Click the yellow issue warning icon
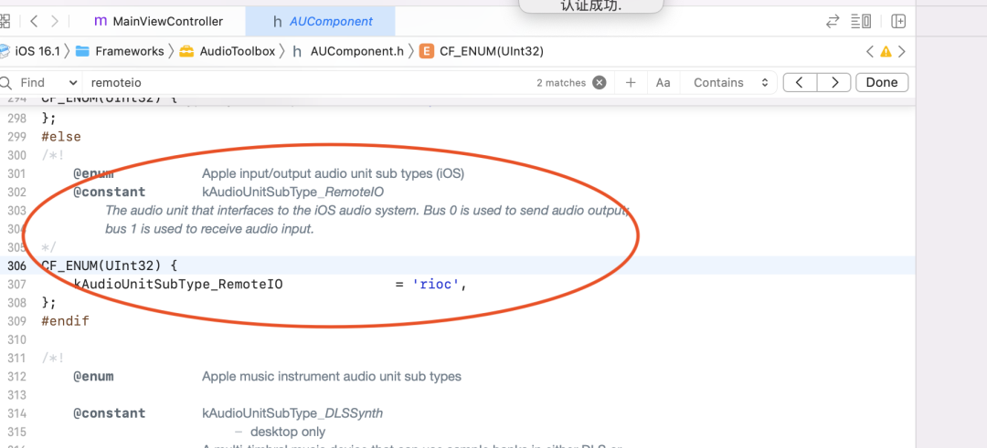This screenshot has height=448, width=987. click(886, 51)
